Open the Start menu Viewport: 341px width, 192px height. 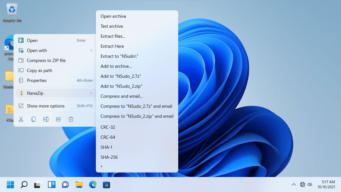tap(10, 184)
